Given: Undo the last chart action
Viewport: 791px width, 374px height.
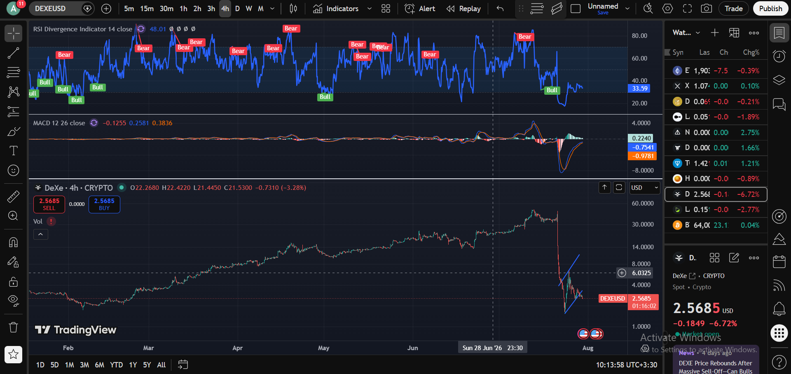Looking at the screenshot, I should click(500, 9).
